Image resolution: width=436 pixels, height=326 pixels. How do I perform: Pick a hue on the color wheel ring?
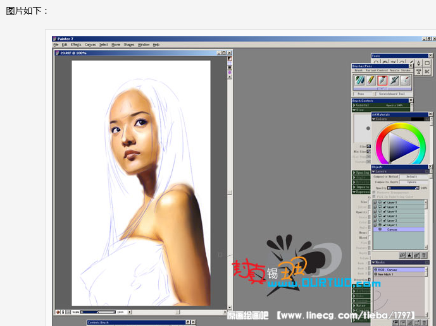coord(401,126)
